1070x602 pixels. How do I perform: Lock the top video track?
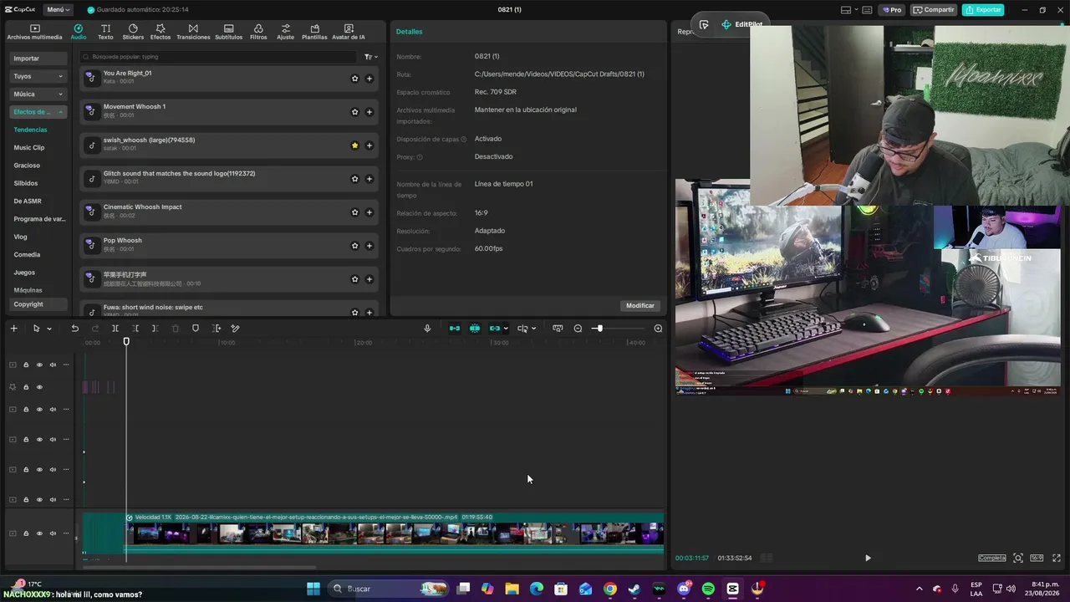tap(26, 365)
